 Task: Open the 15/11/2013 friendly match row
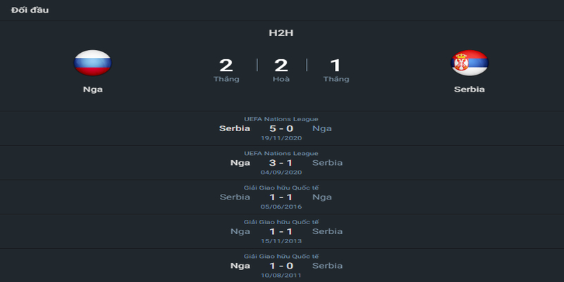pyautogui.click(x=282, y=231)
